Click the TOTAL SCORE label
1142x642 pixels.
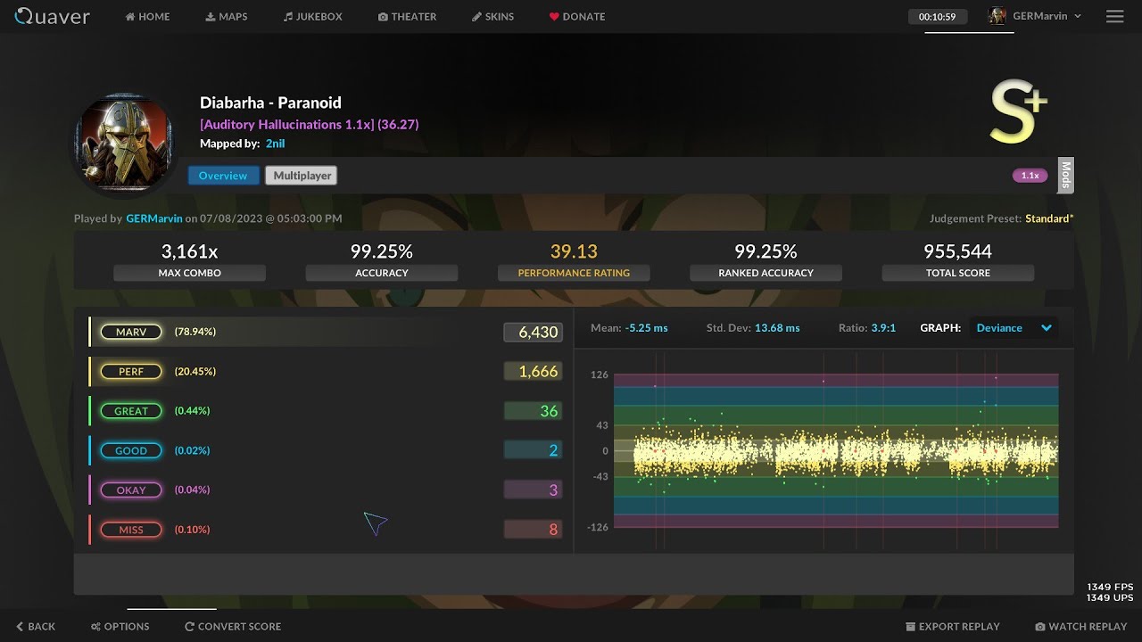coord(958,273)
